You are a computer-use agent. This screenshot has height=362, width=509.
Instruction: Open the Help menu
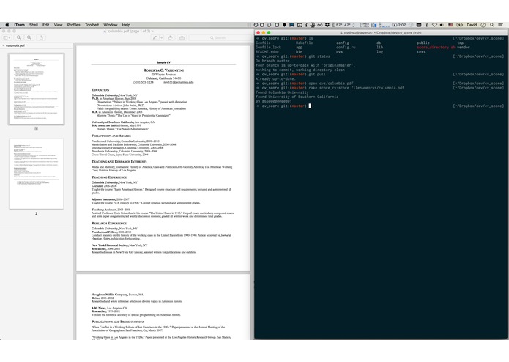126,25
